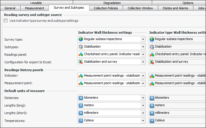Open the Lengths (long) dropdown arrow
Image resolution: width=206 pixels, height=128 pixels.
point(143,105)
